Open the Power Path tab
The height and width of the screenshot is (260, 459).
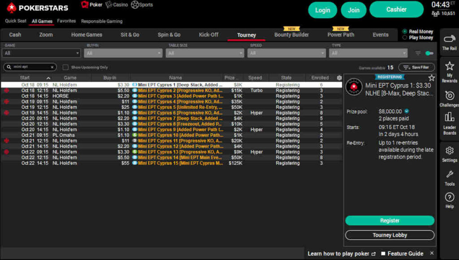[341, 35]
